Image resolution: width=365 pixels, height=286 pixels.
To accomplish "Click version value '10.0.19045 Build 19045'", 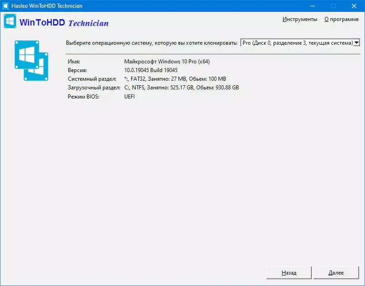I will tap(151, 70).
